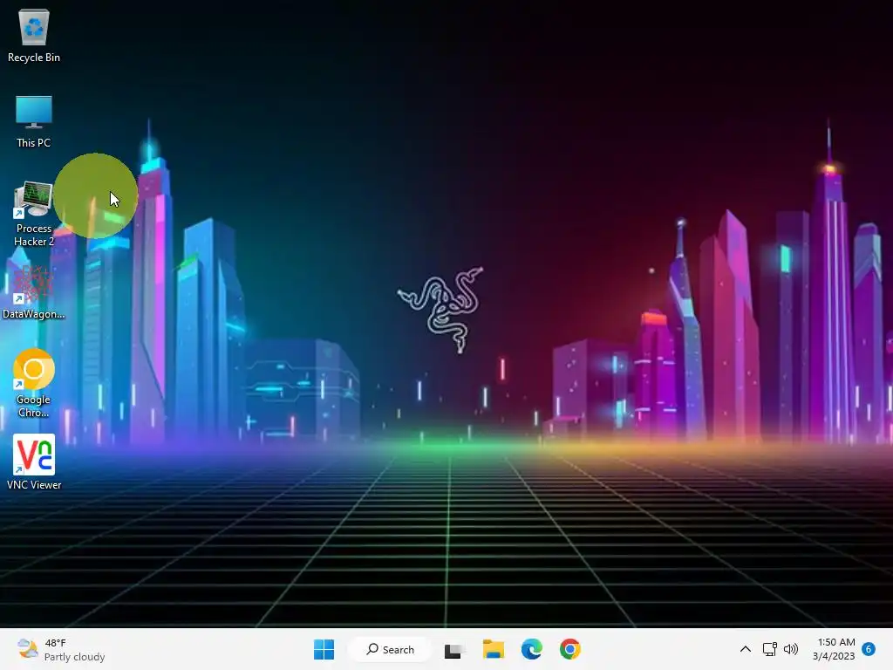Screen dimensions: 893x670
Task: Open the clock showing 1:50 AM
Action: (x=835, y=649)
